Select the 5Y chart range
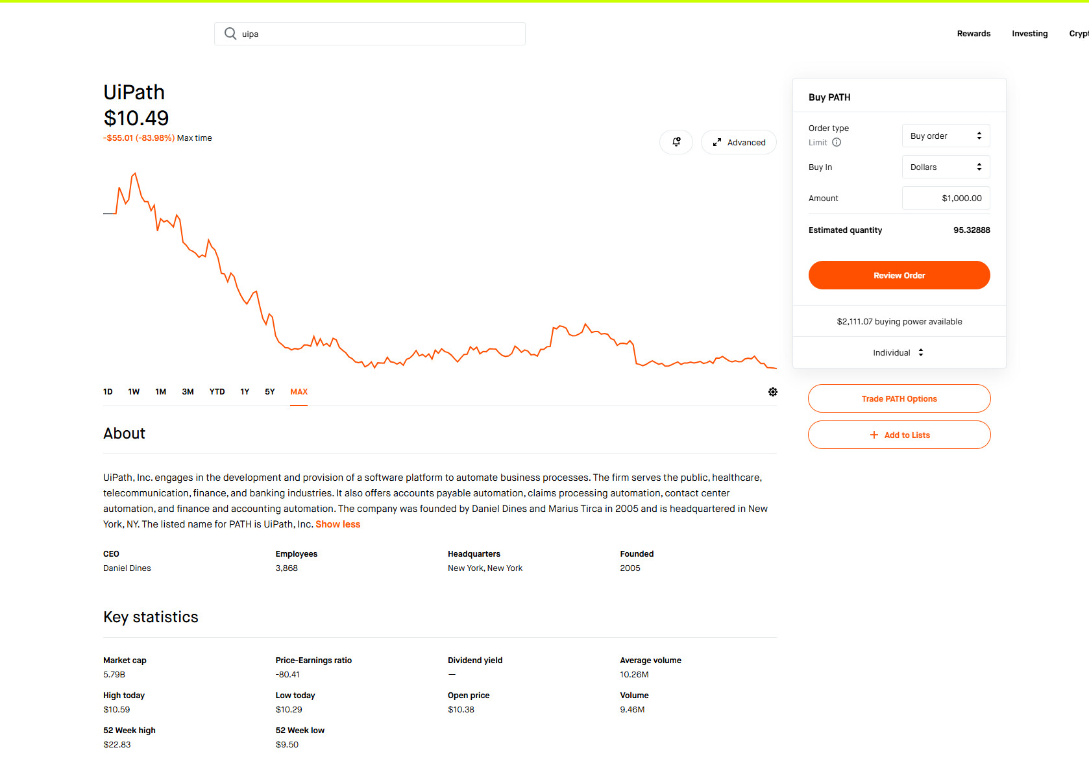The width and height of the screenshot is (1089, 776). [x=270, y=392]
